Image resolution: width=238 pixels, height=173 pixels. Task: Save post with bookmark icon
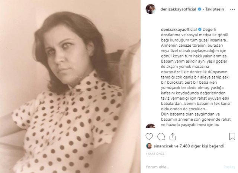232,136
